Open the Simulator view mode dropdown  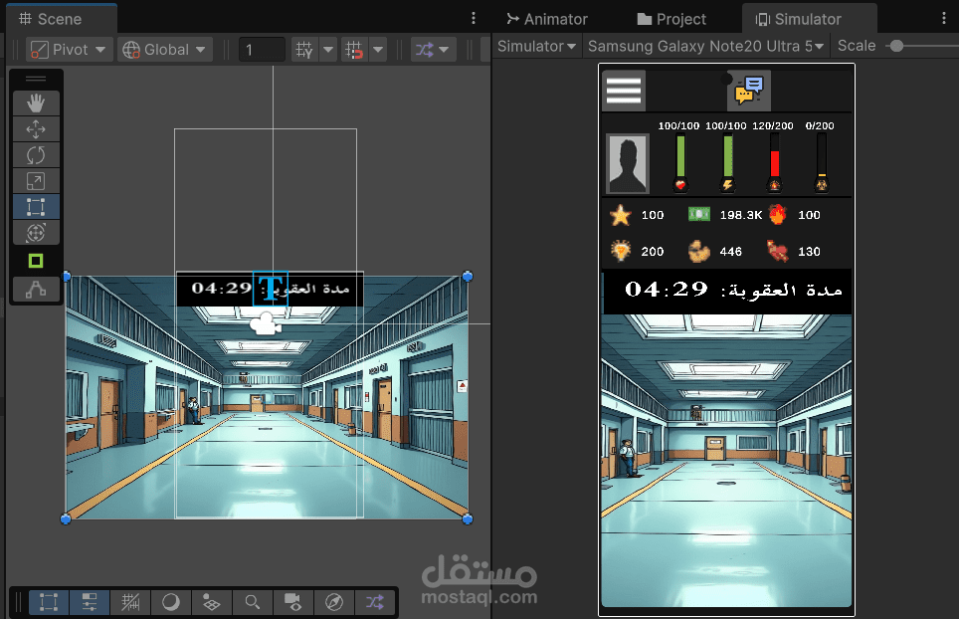(x=536, y=46)
